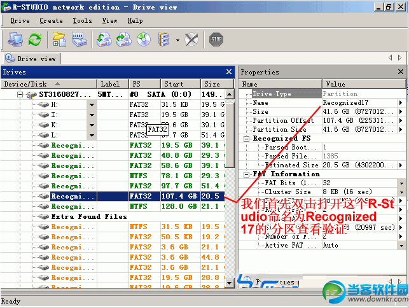Click the Label column header
409x308 pixels.
point(113,84)
